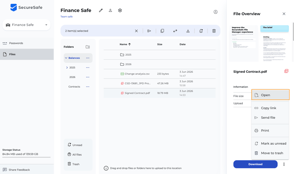Screen dimensions: 294x174
Task: Click the copy icon in selection toolbar
Action: pos(162,31)
